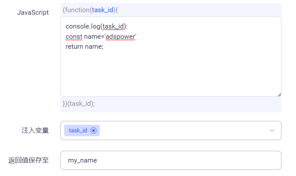The width and height of the screenshot is (296, 176).
Task: Click the 返回值保存至 field label
Action: click(29, 160)
